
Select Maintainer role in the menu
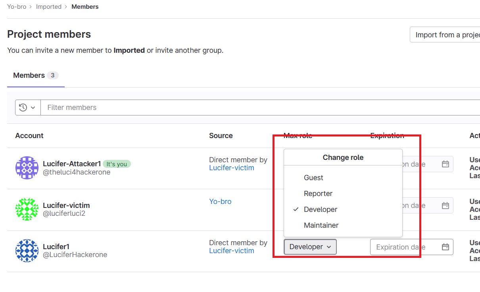click(321, 225)
